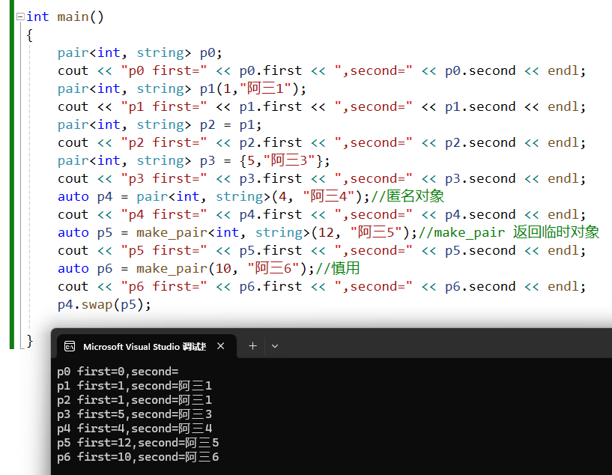Click the line 'pair<int, string> p0;'

[140, 52]
